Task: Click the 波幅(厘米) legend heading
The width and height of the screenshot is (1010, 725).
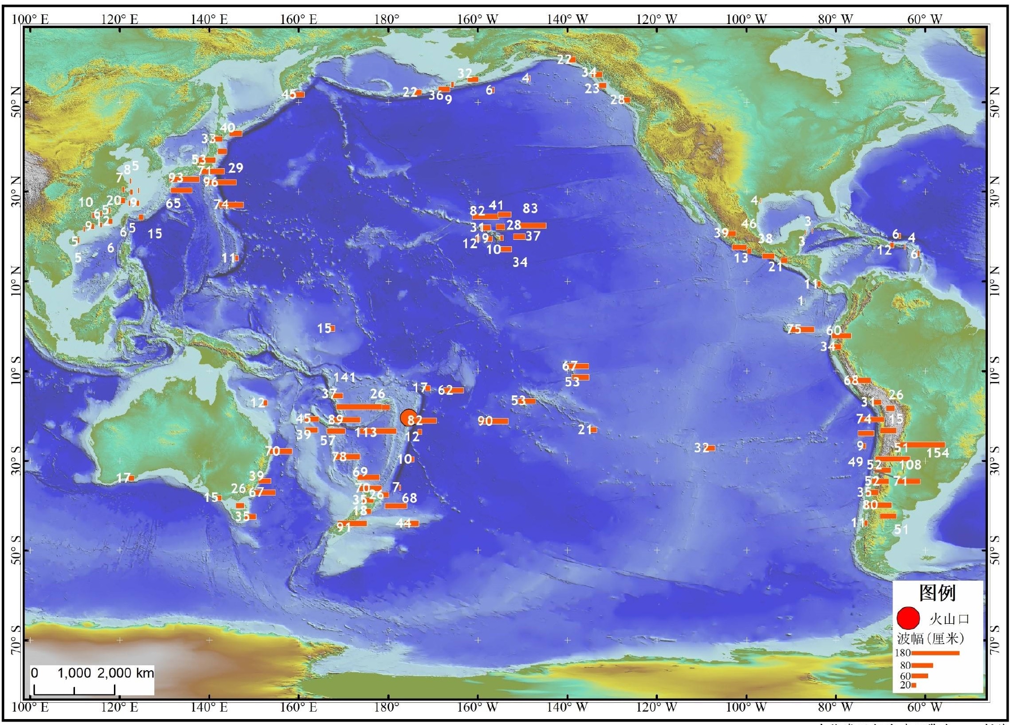Action: (x=930, y=639)
